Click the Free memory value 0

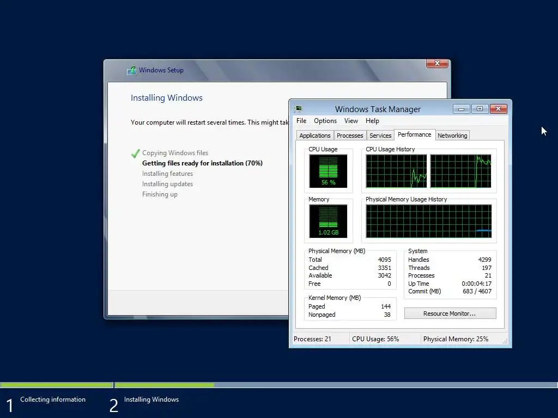click(389, 284)
